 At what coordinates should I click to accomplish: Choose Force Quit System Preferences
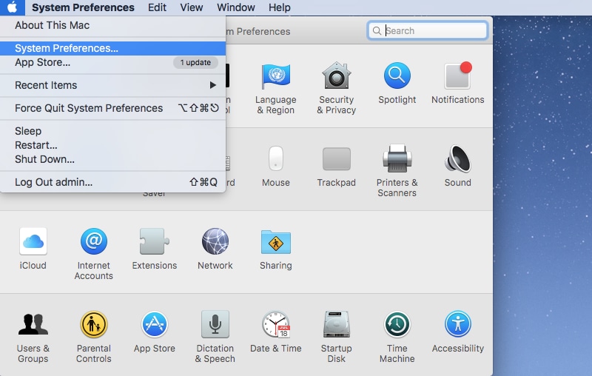tap(113, 108)
